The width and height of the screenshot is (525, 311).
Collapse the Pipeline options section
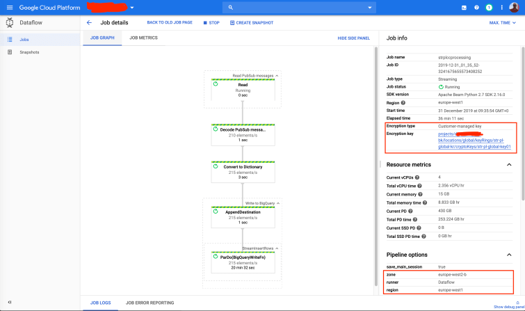coord(509,255)
